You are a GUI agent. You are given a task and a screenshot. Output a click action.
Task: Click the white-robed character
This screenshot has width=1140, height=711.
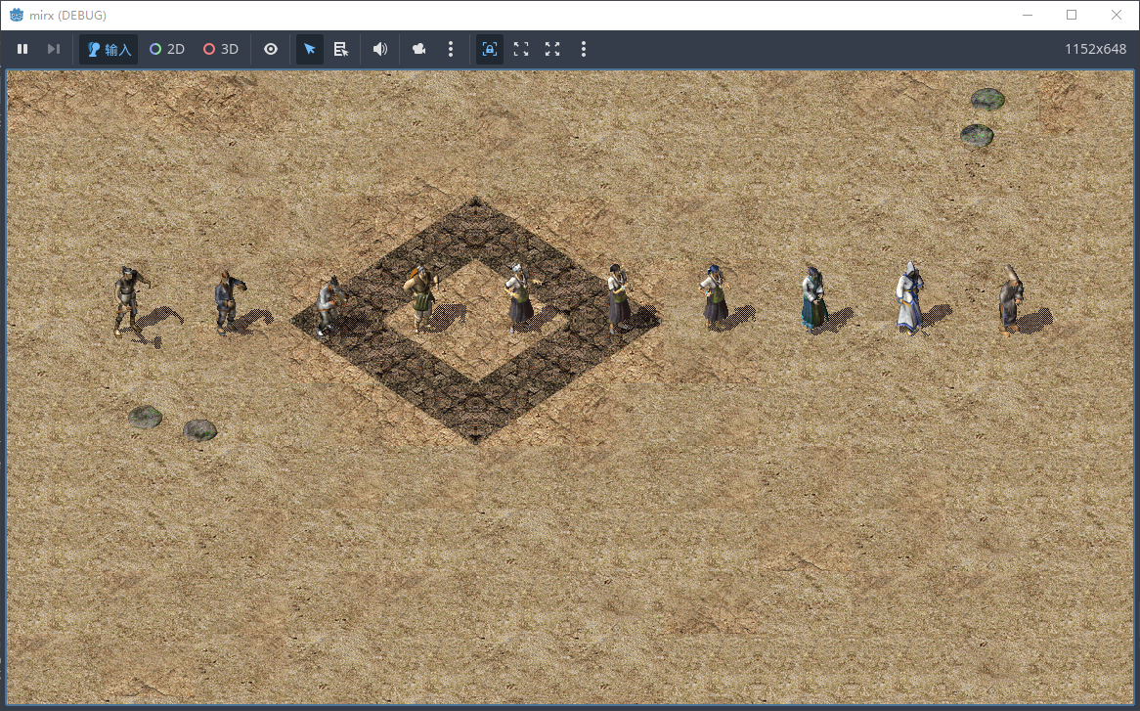click(x=909, y=298)
